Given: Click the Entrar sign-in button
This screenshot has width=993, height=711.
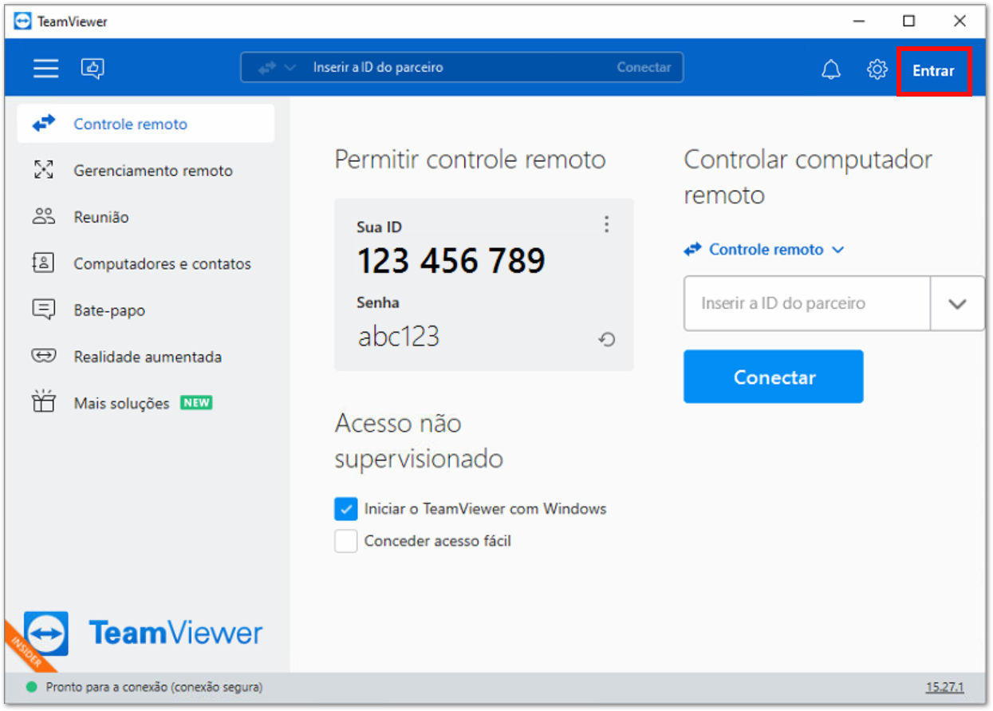Looking at the screenshot, I should [934, 71].
